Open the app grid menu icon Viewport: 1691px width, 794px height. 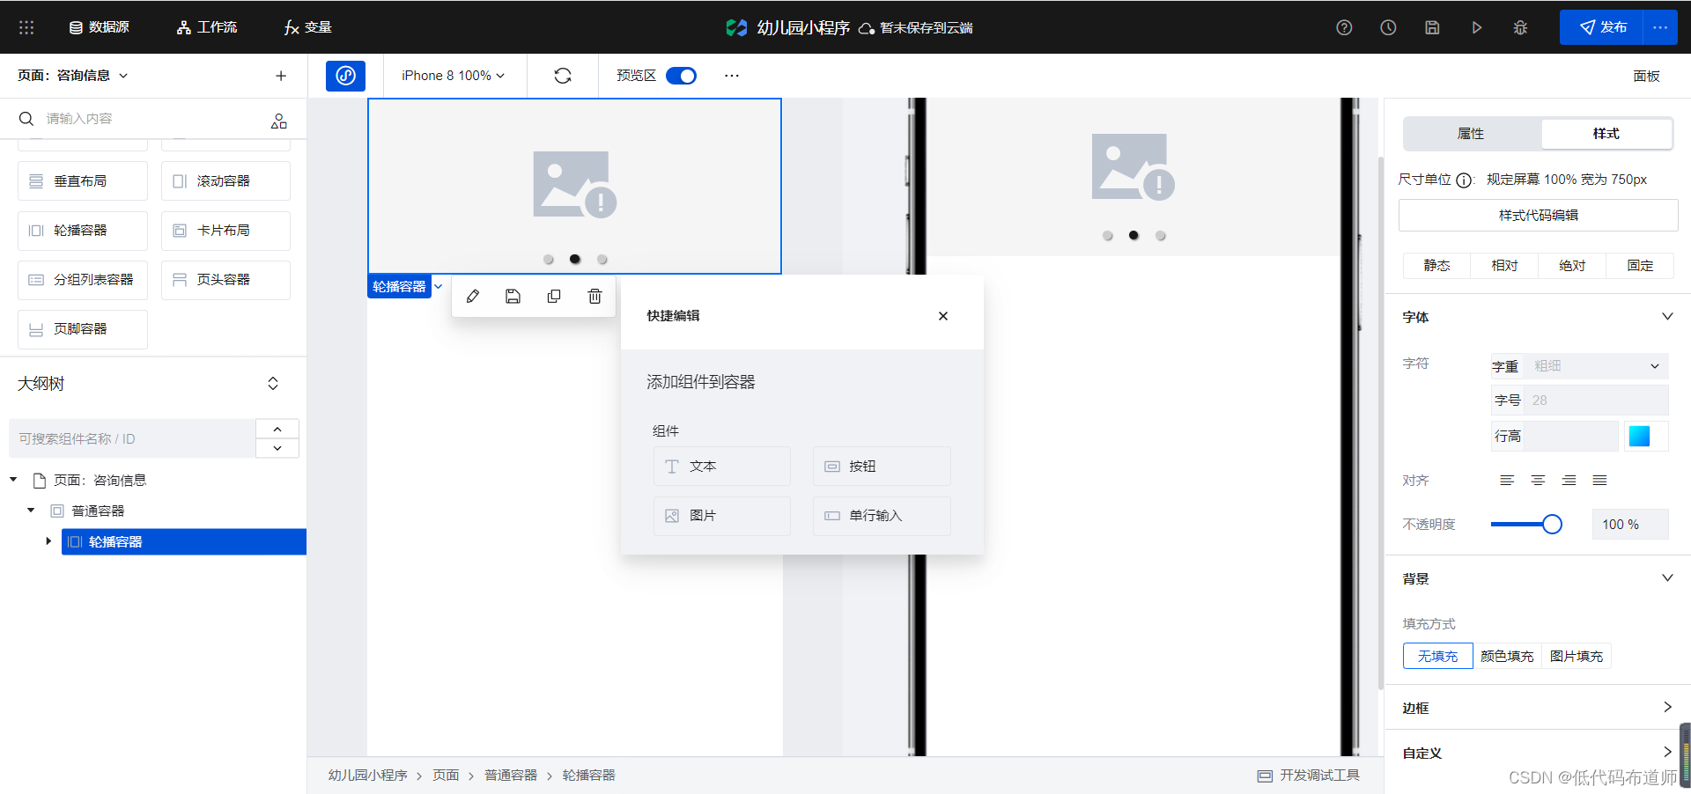coord(26,27)
